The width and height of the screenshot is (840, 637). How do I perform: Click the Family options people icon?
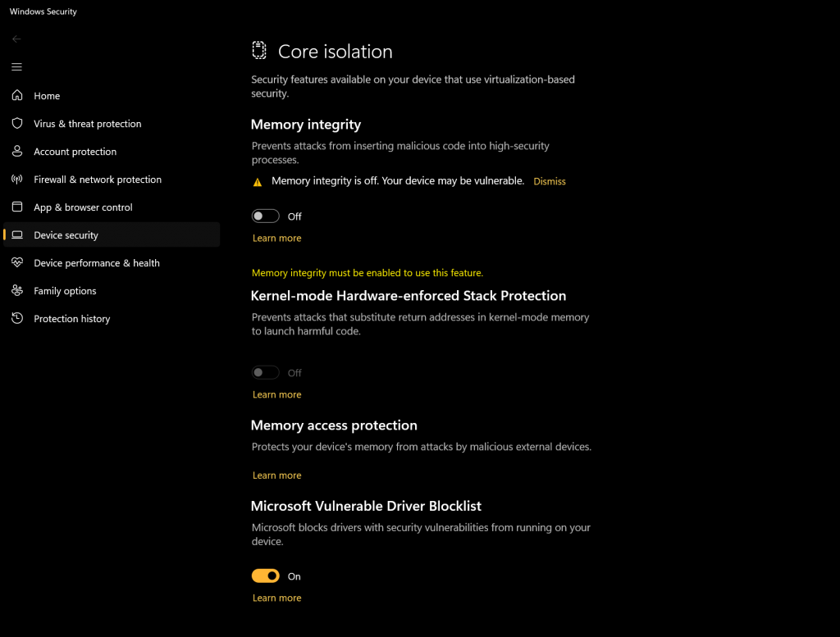tap(17, 291)
